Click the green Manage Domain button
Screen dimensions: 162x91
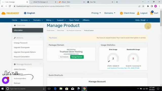coord(77,57)
